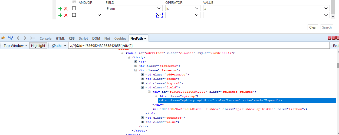Open the Firebug bug icon menu
Viewport: 339px width, 135px height.
tap(3, 38)
